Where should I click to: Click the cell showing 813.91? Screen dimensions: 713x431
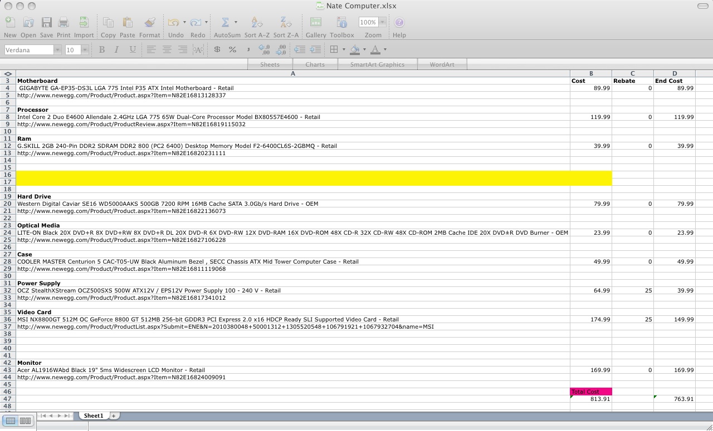[591, 399]
